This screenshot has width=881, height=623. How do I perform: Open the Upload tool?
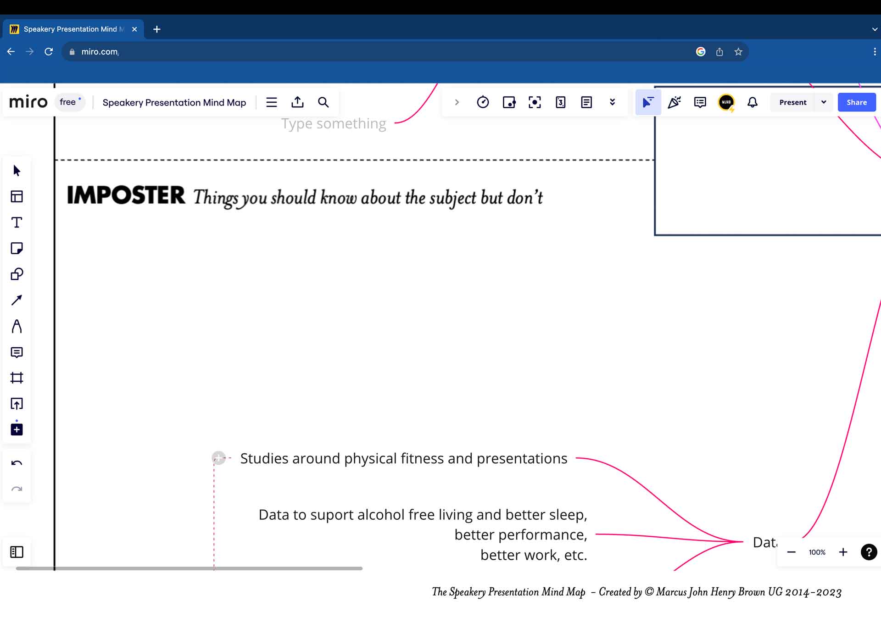17,404
